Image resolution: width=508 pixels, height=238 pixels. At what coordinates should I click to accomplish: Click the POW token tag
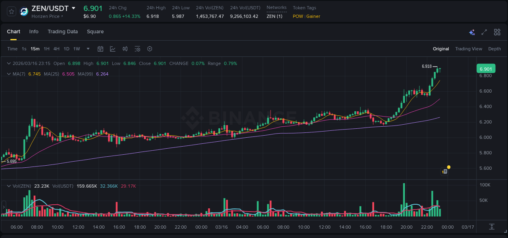click(x=298, y=16)
